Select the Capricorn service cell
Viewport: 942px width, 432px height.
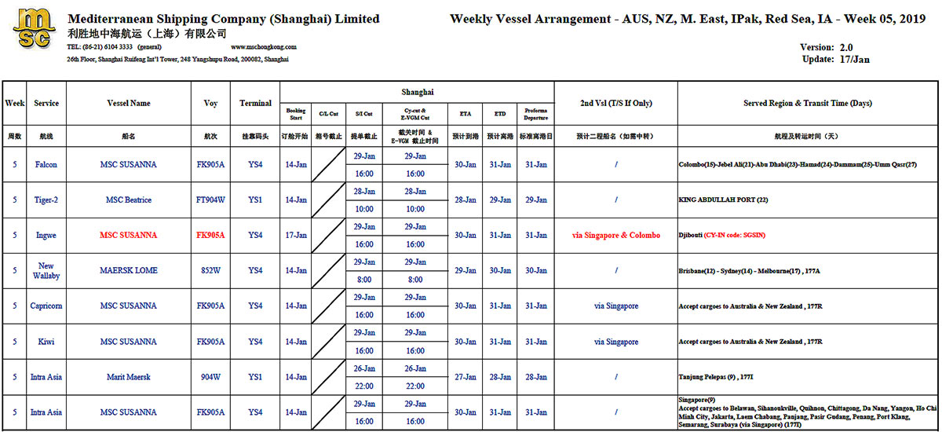point(46,306)
